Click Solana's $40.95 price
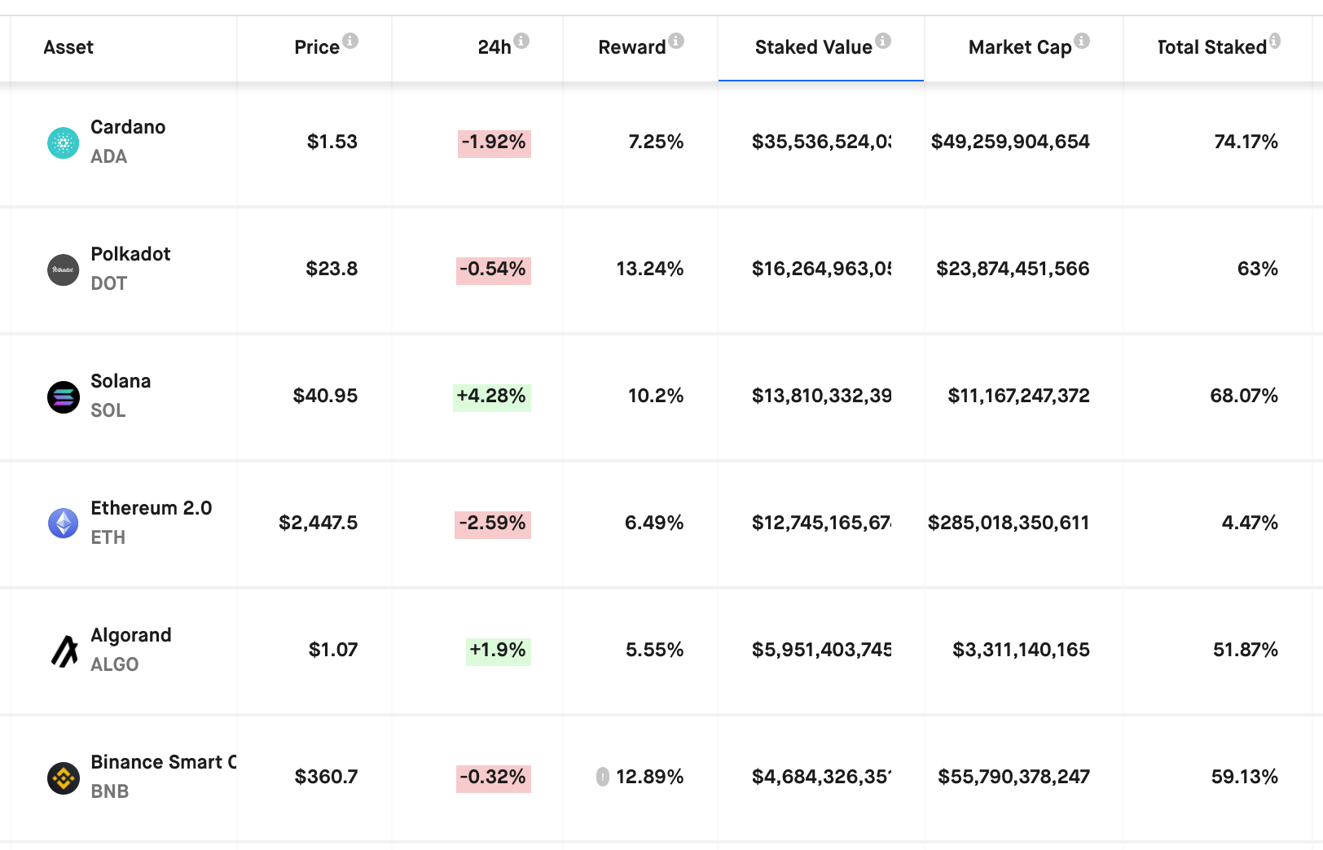Image resolution: width=1323 pixels, height=850 pixels. coord(325,396)
